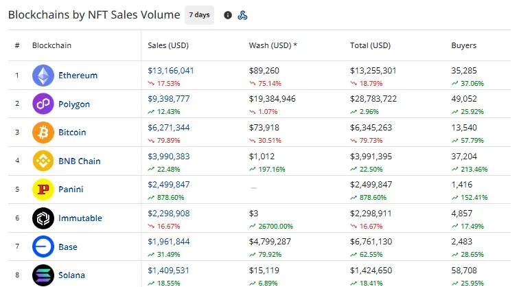Image resolution: width=532 pixels, height=287 pixels.
Task: Click the # rank column header
Action: pyautogui.click(x=17, y=45)
